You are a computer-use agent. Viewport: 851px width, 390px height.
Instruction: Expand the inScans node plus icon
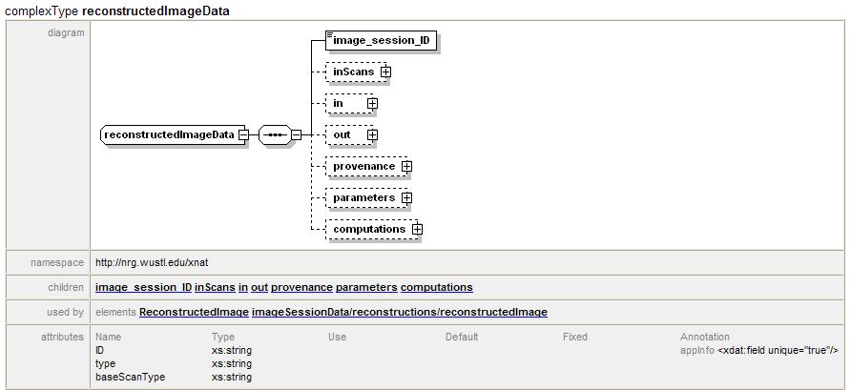(386, 72)
